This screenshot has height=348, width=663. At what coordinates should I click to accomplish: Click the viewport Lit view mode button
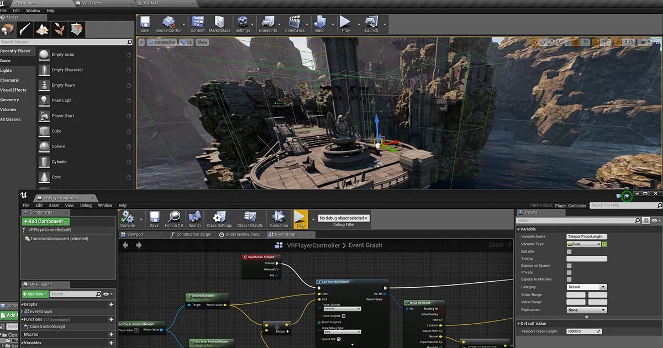tap(186, 42)
